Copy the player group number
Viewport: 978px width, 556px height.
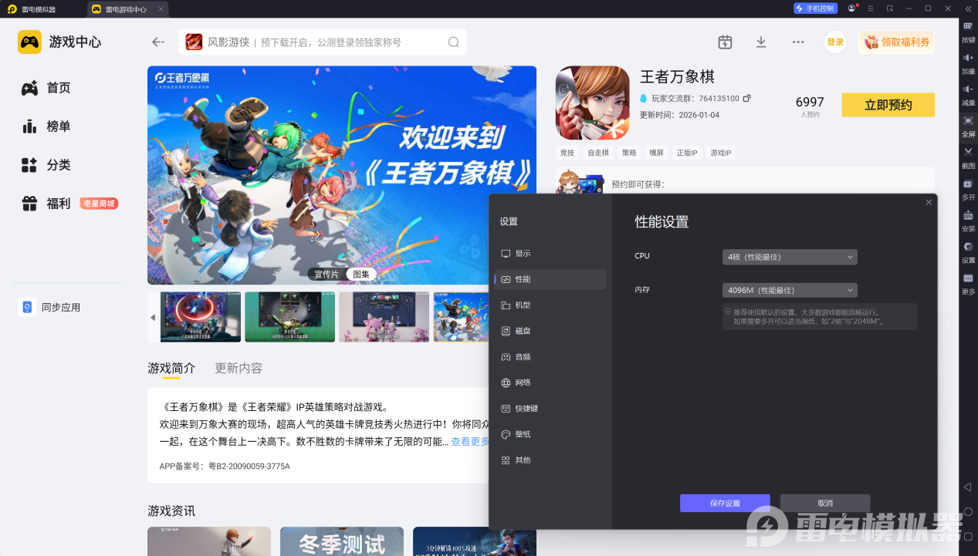(x=746, y=99)
